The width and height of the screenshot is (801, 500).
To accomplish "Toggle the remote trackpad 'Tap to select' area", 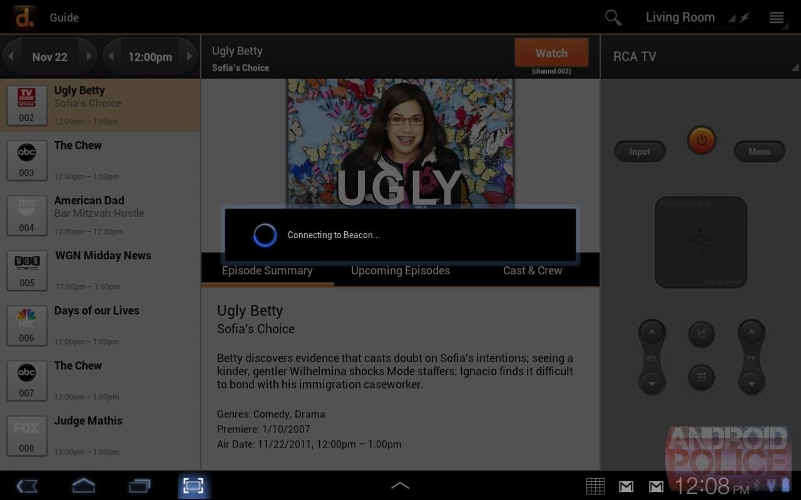I will point(701,242).
